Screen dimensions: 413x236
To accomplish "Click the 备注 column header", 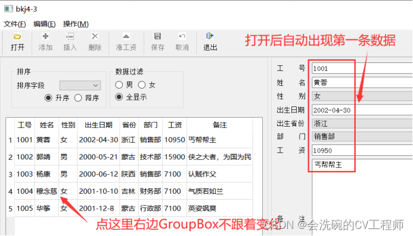I will [x=220, y=125].
